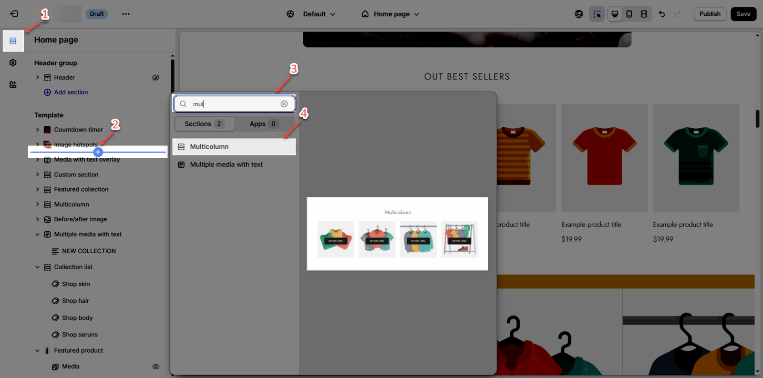Click the Add section link
Viewport: 763px width, 378px height.
tap(71, 92)
